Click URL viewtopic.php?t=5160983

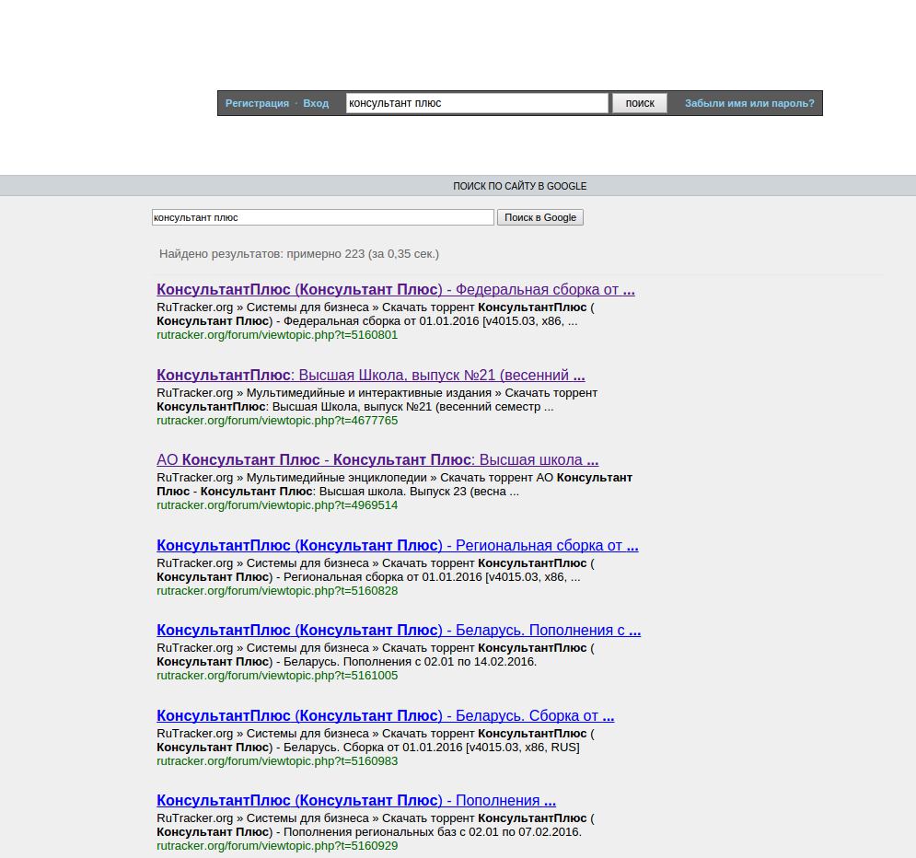[277, 761]
